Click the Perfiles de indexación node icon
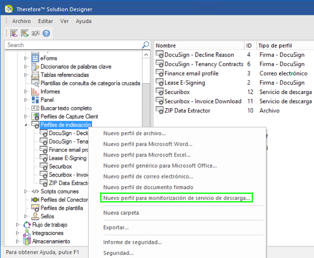Viewport: 314px width, 258px height. pos(35,125)
